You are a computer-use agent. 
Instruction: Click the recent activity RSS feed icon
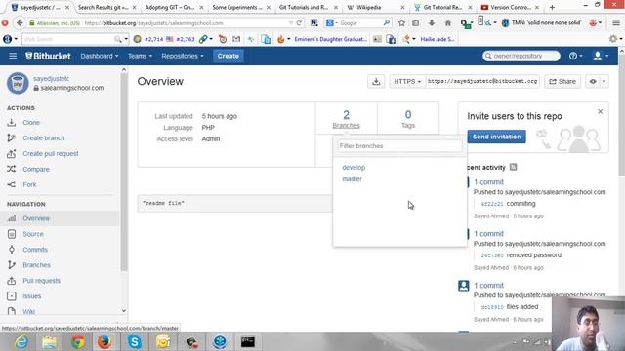tap(513, 167)
